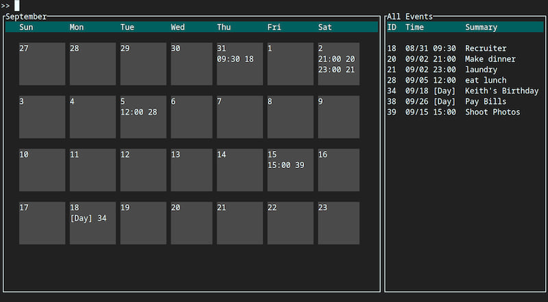Select the Make dinner event row
Screen dimensions: 548x302
point(465,59)
